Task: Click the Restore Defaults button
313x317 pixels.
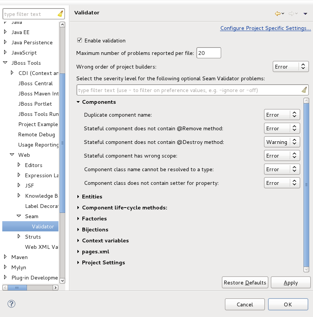Action: click(x=245, y=283)
